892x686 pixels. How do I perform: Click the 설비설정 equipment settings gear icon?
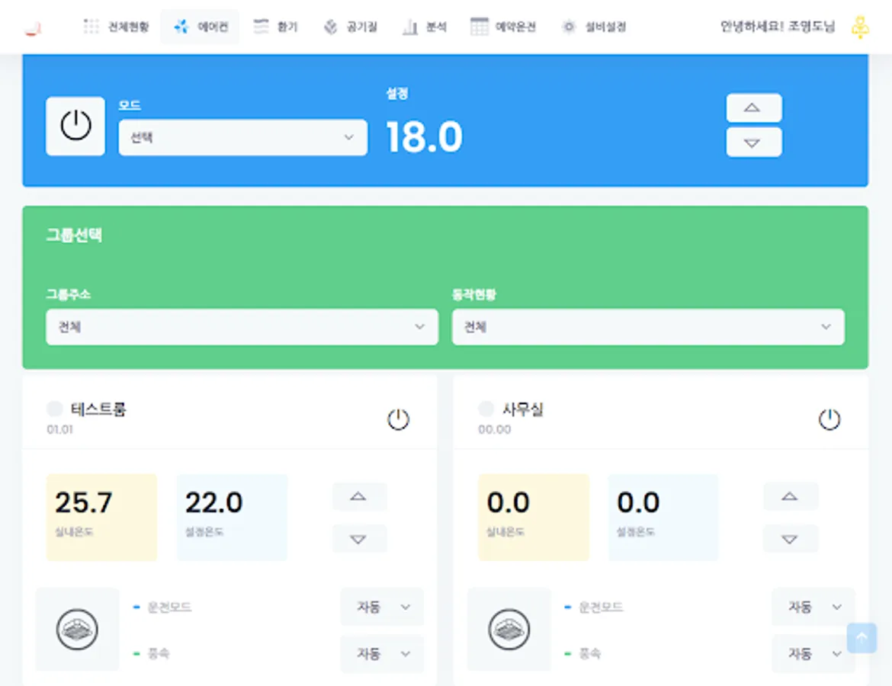point(569,26)
